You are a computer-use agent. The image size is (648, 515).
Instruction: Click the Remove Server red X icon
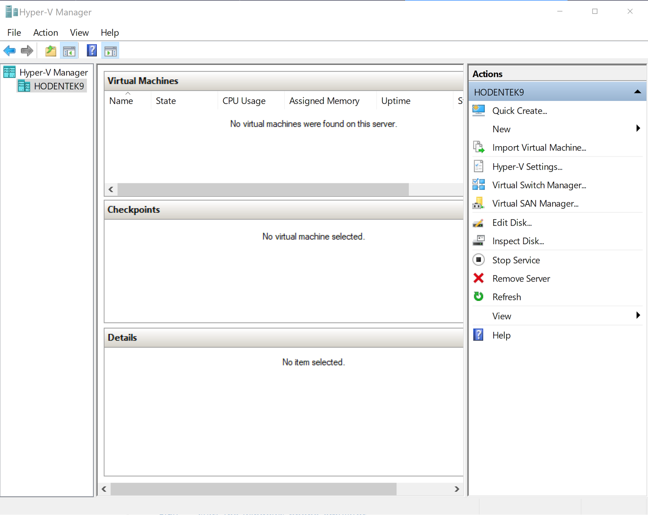pos(478,278)
